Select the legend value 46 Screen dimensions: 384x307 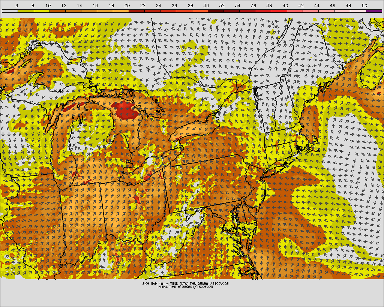[333, 5]
